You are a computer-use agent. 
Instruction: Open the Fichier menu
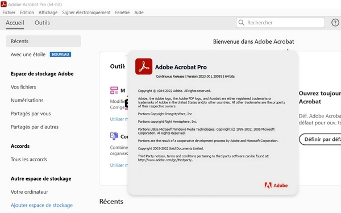(x=9, y=12)
